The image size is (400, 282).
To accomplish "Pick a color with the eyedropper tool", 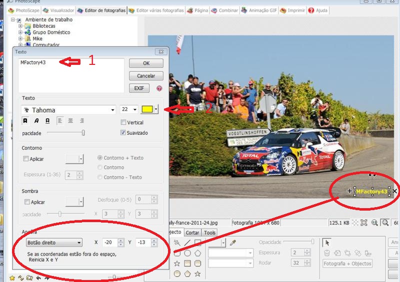I will point(232,243).
